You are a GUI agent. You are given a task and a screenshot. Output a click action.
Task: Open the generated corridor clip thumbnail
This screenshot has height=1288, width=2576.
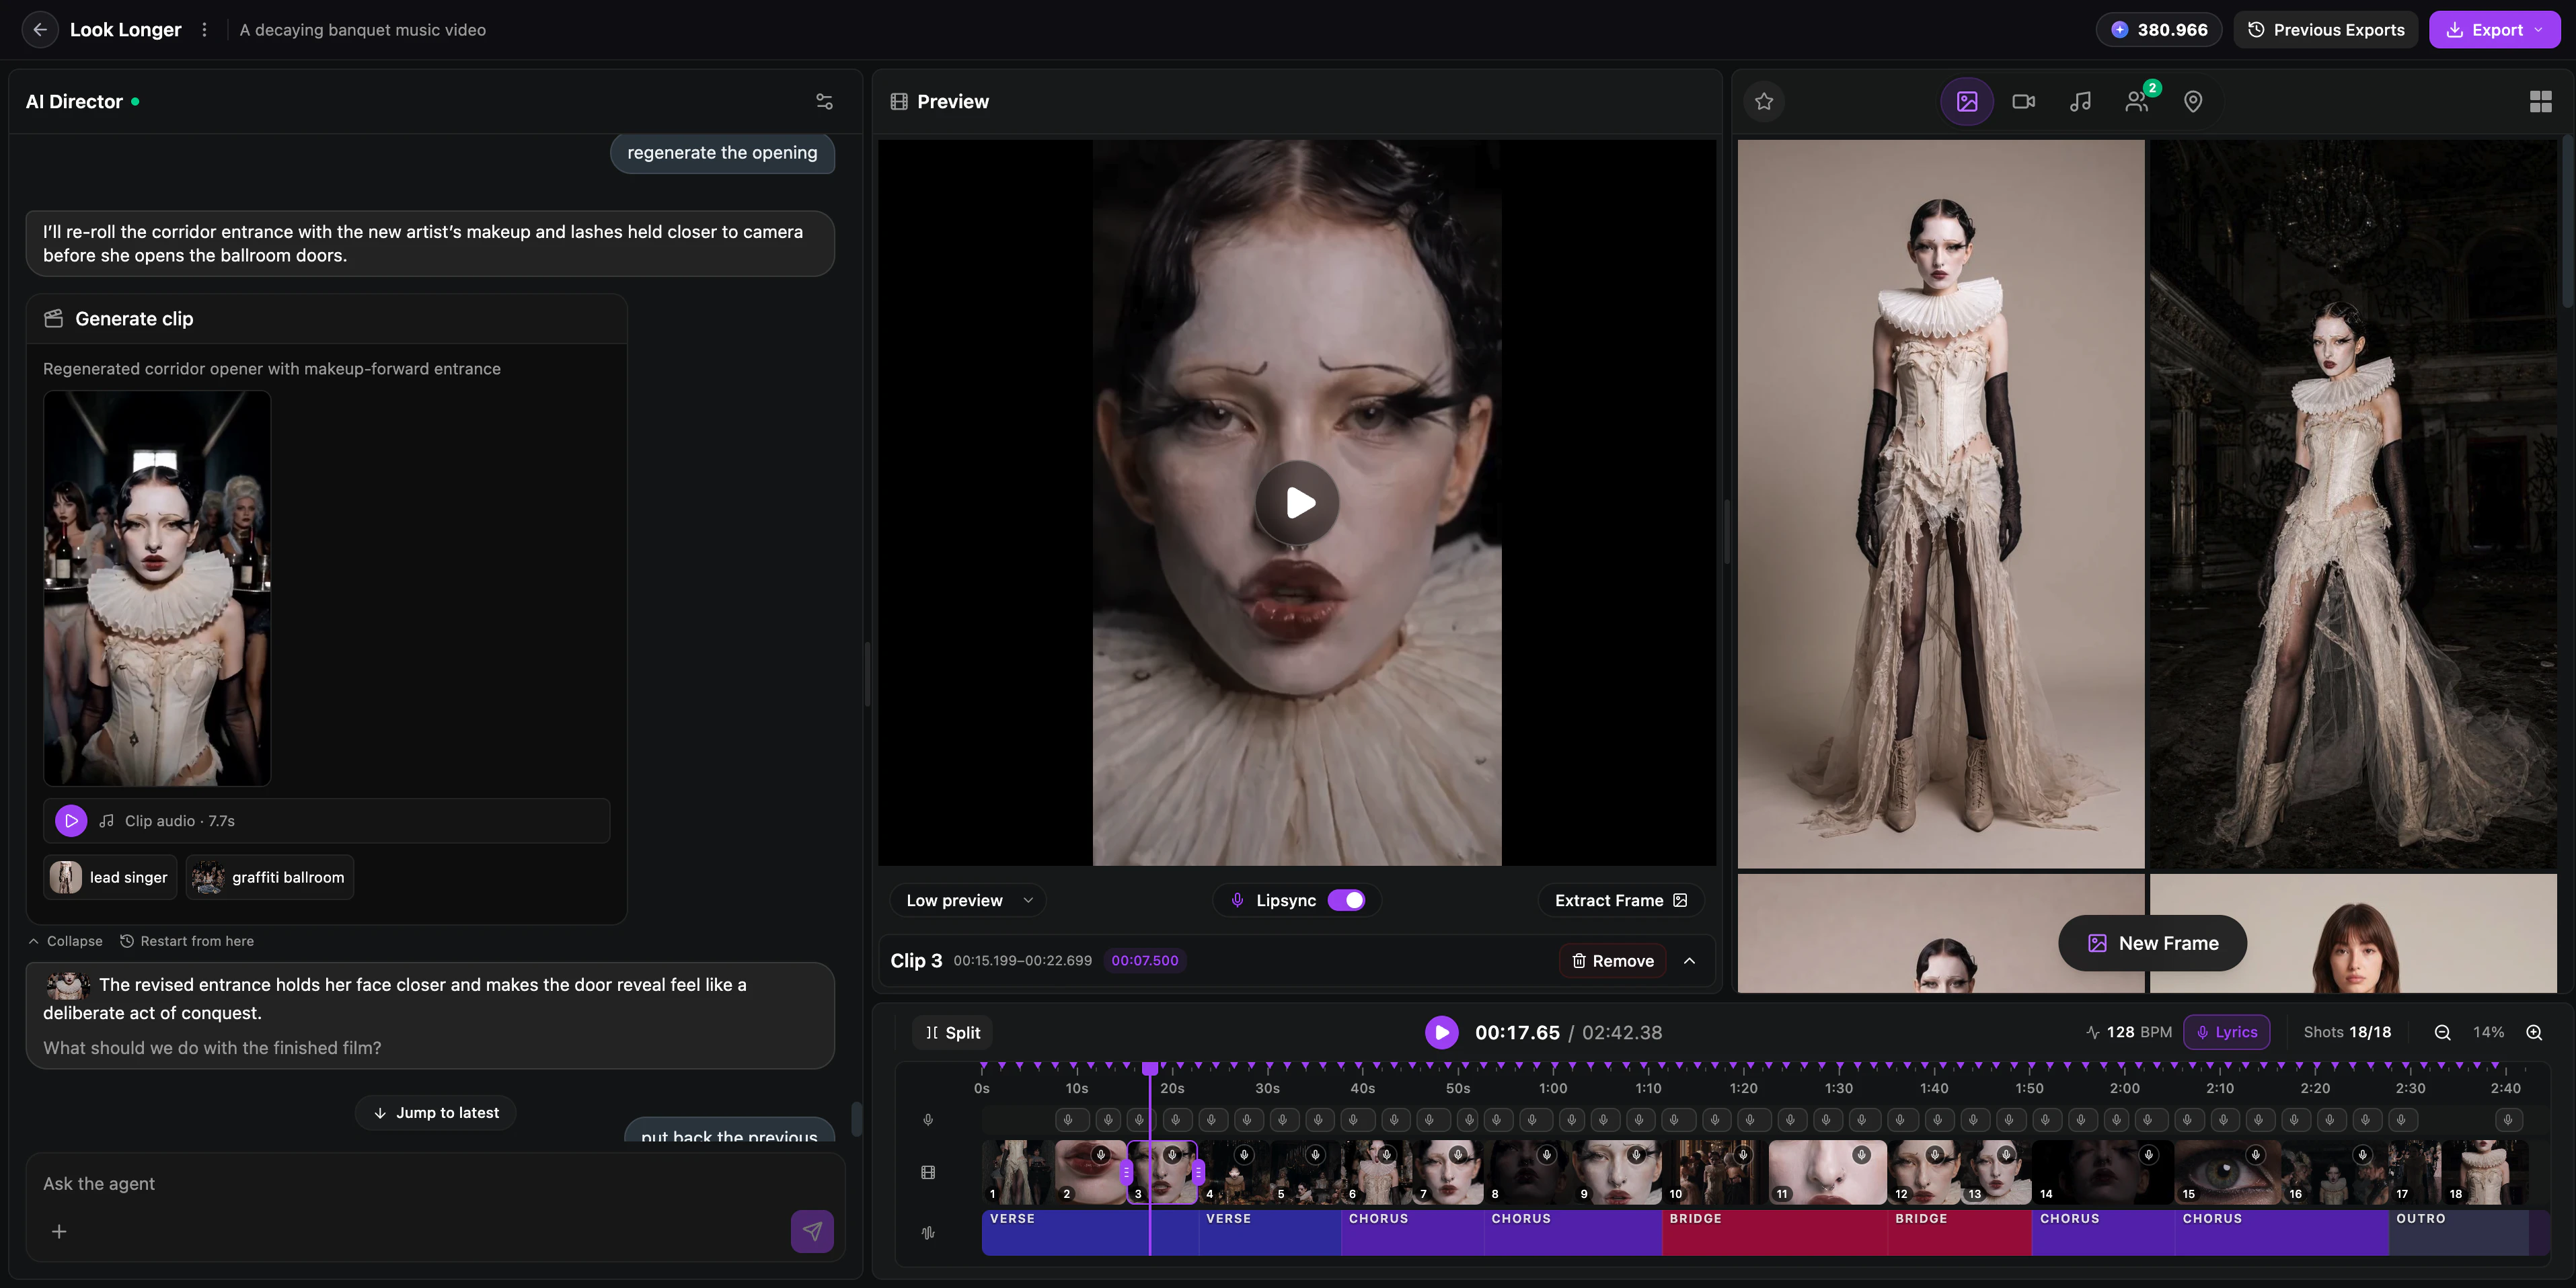click(x=157, y=589)
